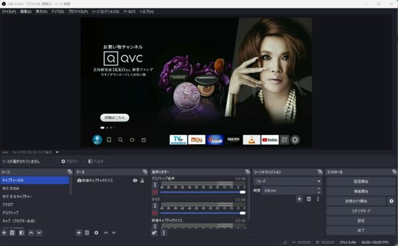Open the フェード transition dropdown
The image size is (398, 246).
tap(287, 181)
